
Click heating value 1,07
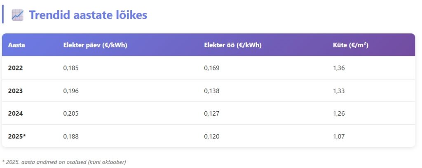click(338, 136)
